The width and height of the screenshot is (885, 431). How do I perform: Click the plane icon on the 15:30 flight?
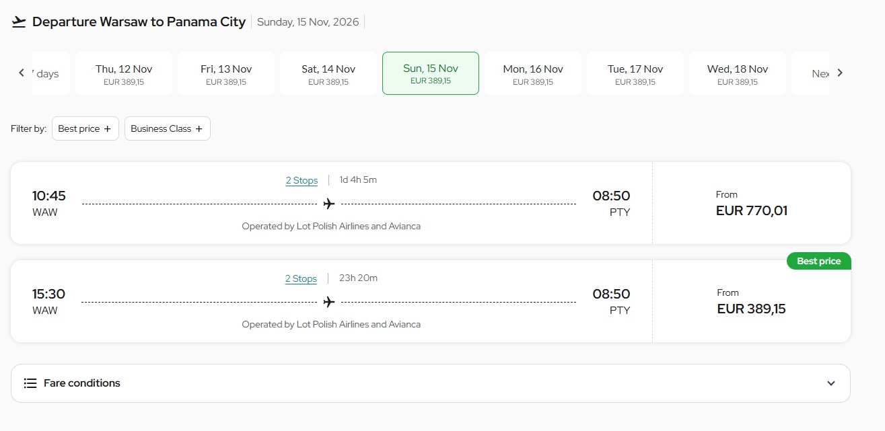(329, 301)
